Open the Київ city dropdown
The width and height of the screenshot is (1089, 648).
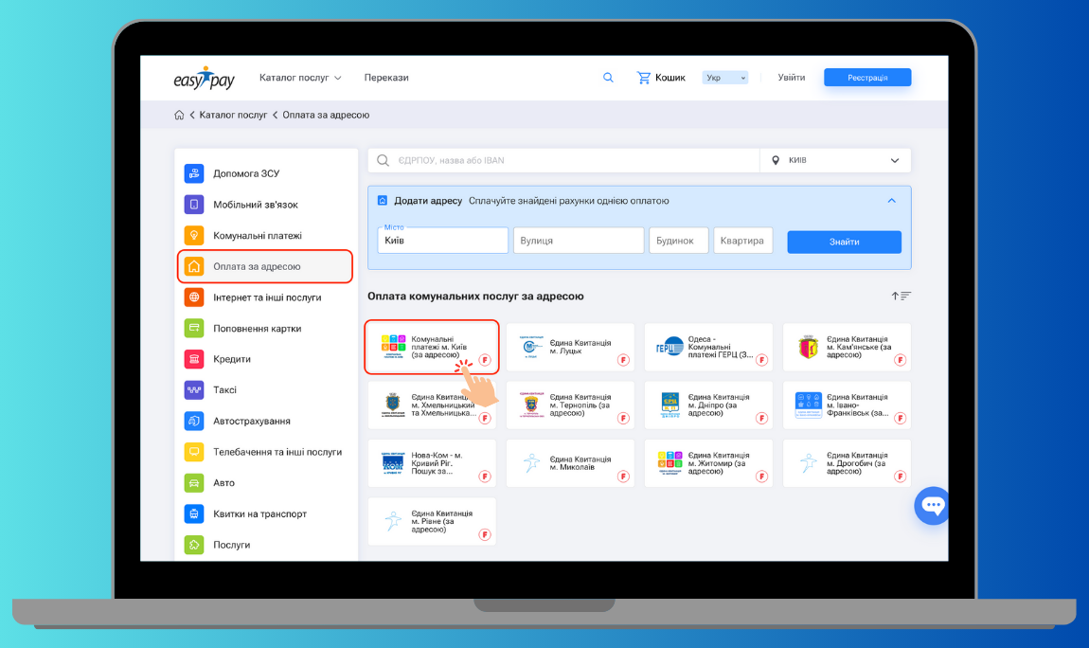pyautogui.click(x=835, y=161)
